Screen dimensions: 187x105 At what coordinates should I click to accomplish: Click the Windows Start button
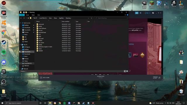[2, 103]
